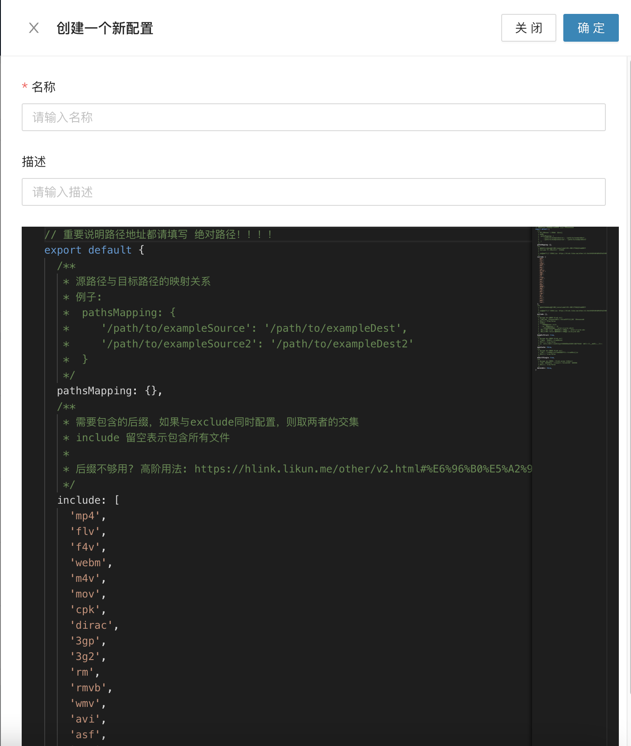Select the 'mp4' entry in include list
The width and height of the screenshot is (631, 746).
point(88,516)
